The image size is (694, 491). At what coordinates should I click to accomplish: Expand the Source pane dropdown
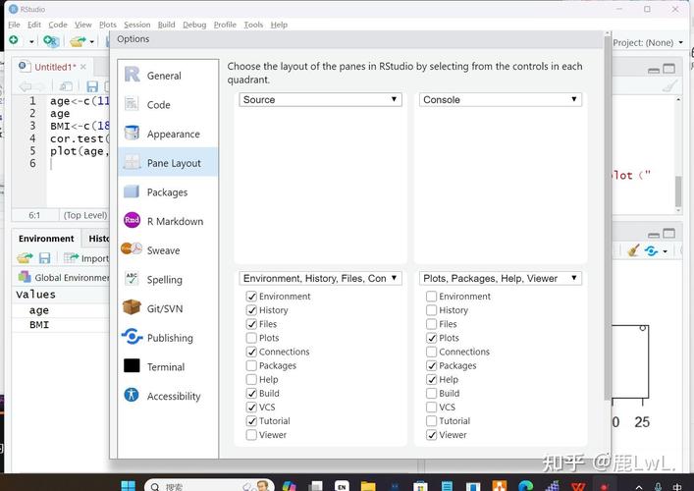[x=320, y=99]
